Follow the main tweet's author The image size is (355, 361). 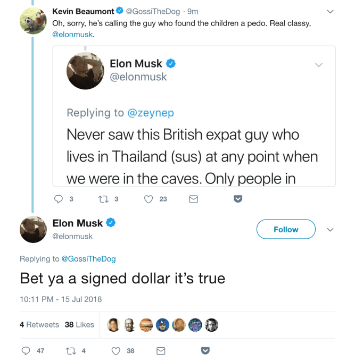[286, 230]
